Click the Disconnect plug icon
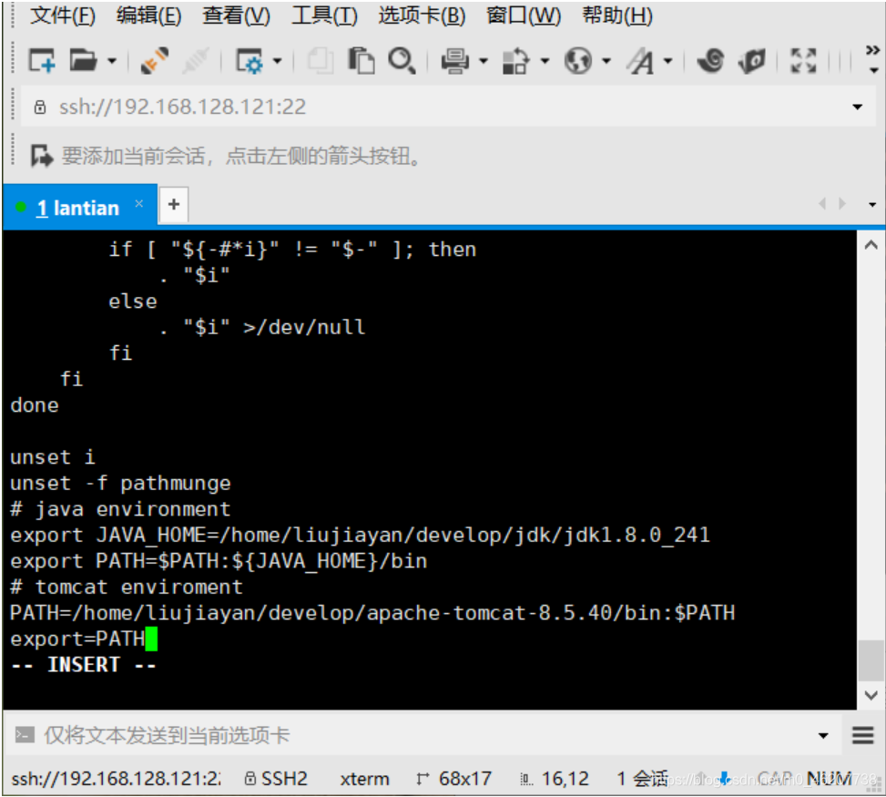 [154, 60]
